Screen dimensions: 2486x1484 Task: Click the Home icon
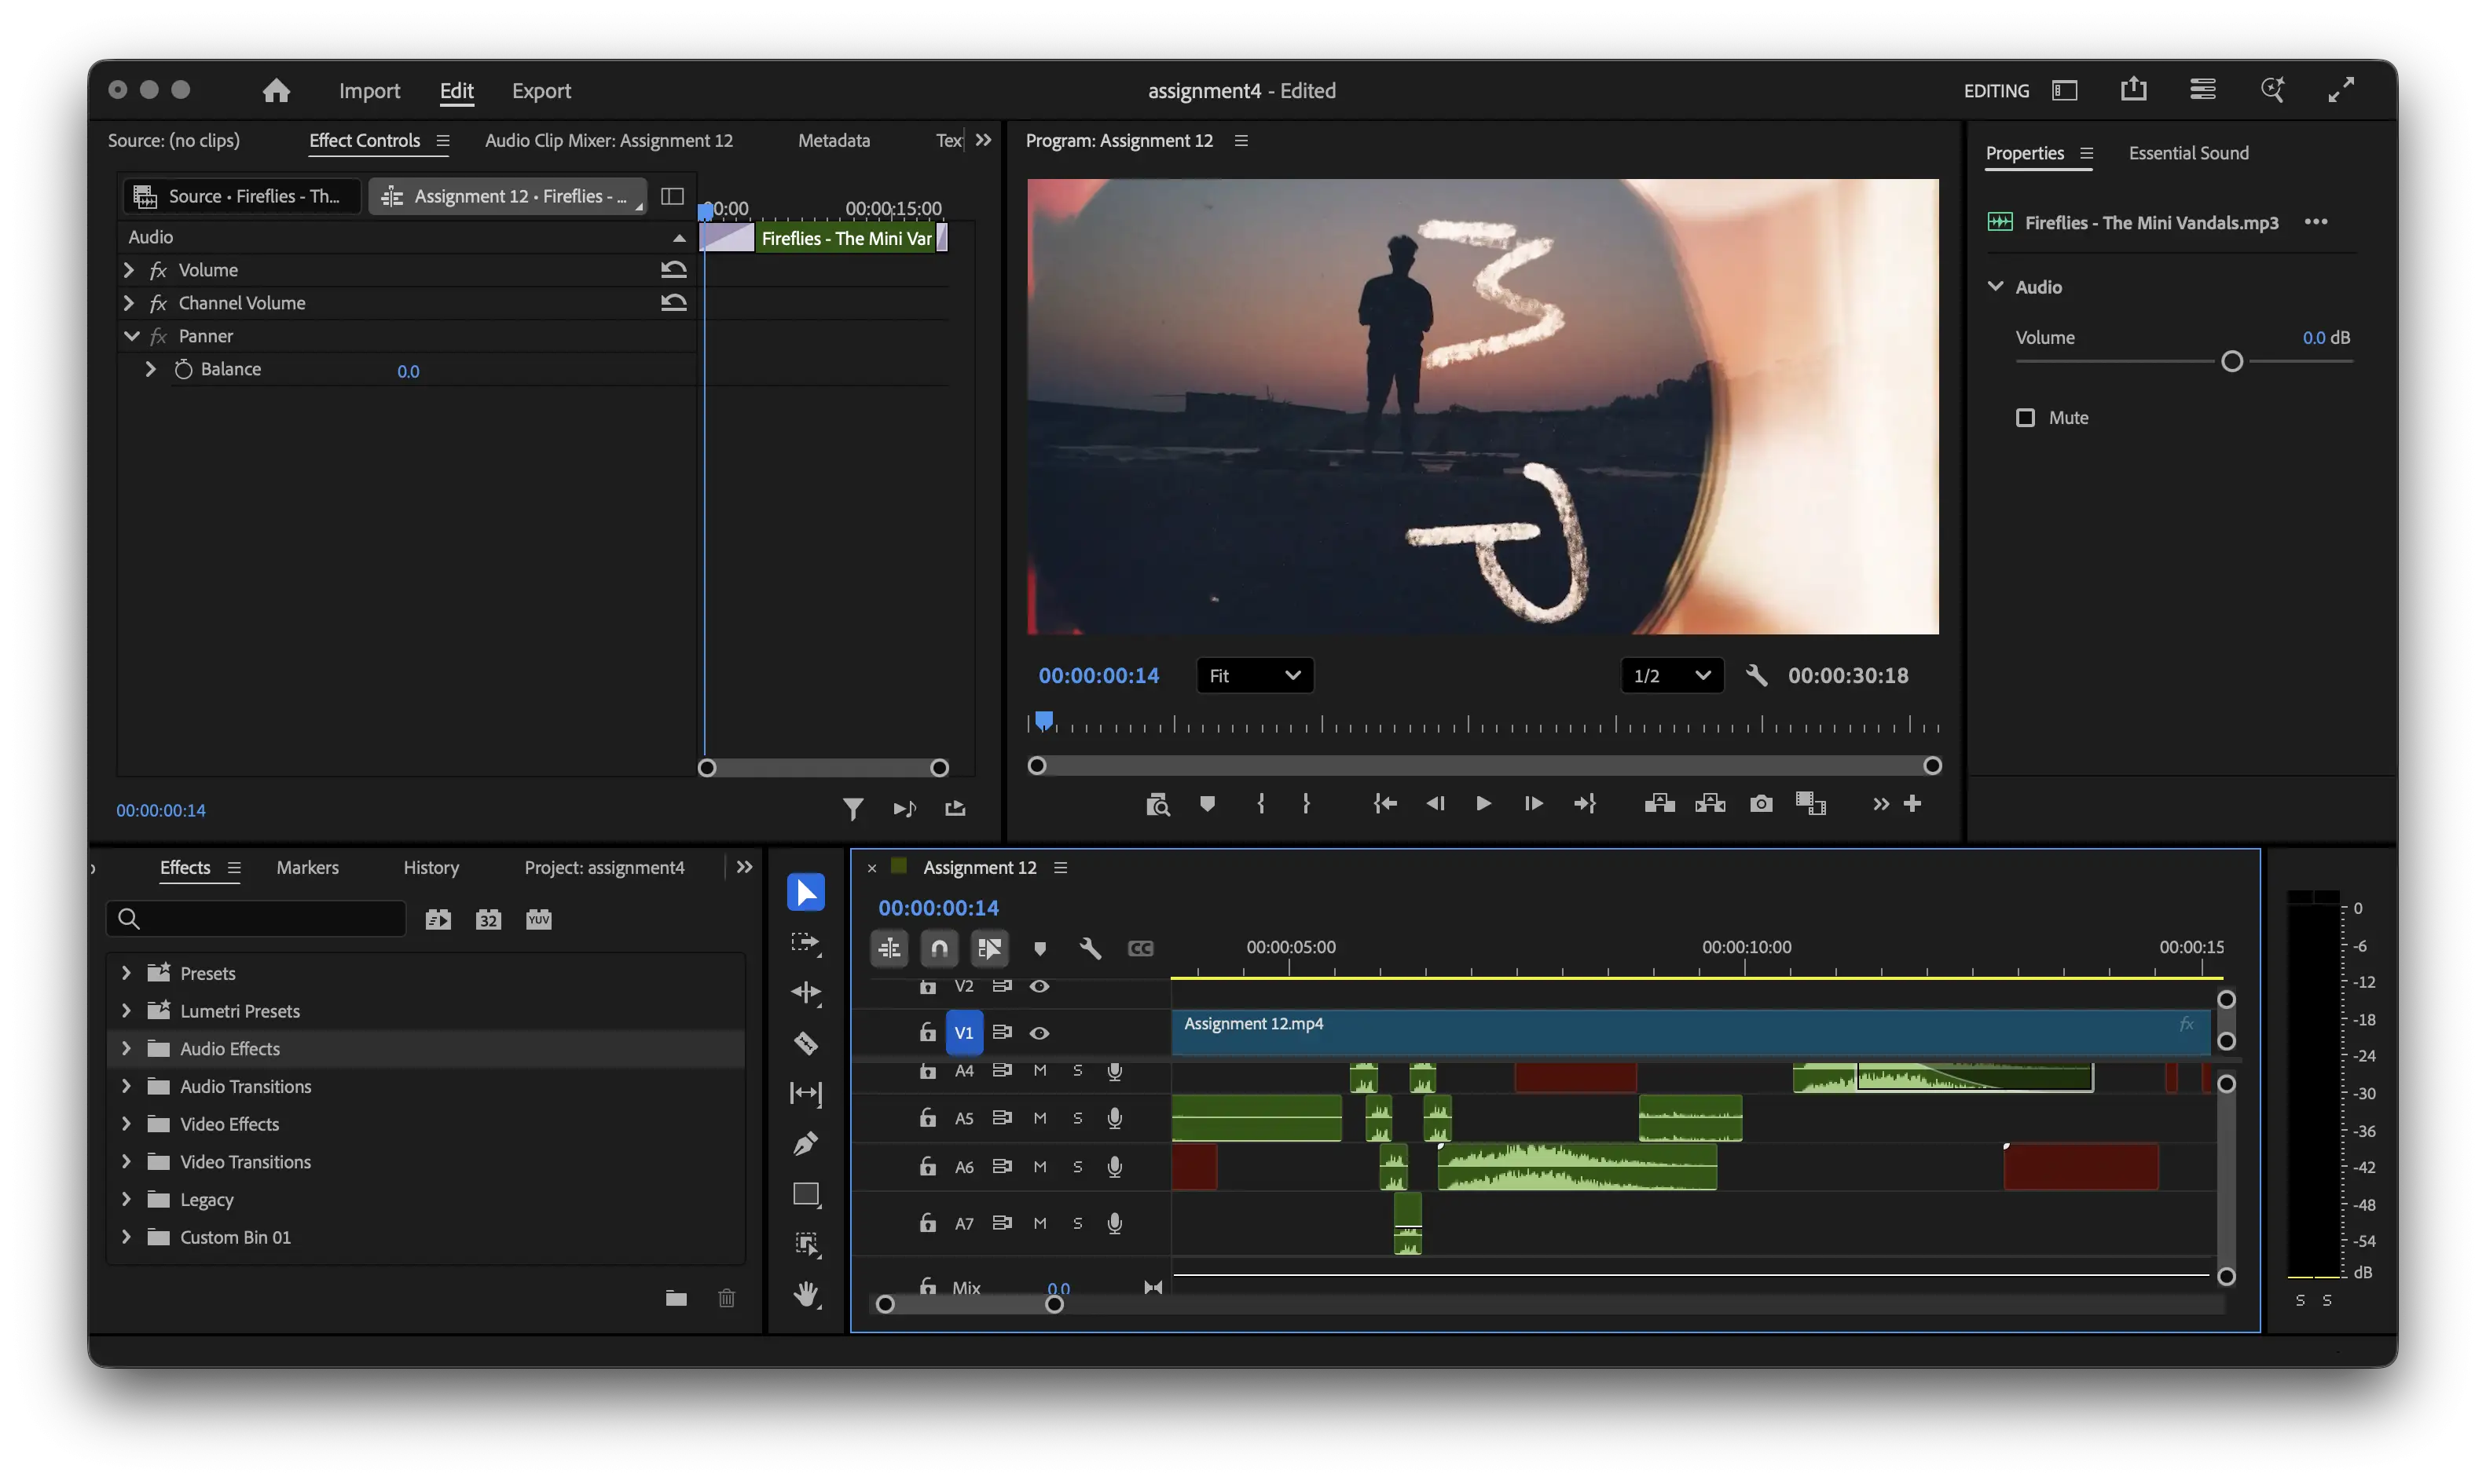pyautogui.click(x=276, y=91)
